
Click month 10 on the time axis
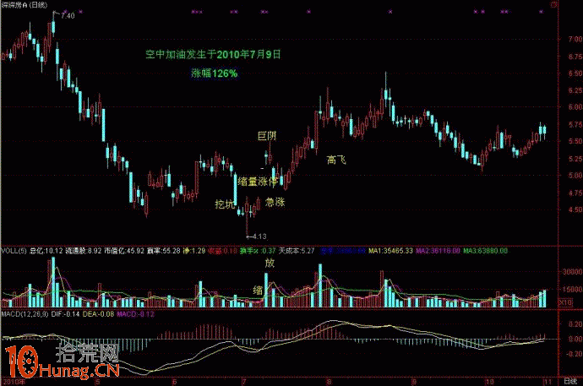coord(490,382)
